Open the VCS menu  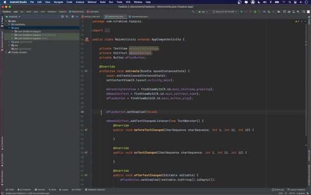point(128,2)
